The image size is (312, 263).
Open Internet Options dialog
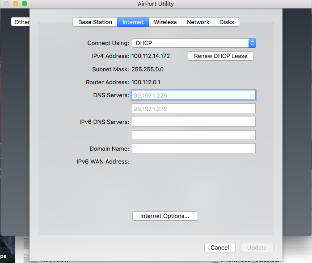pyautogui.click(x=165, y=216)
